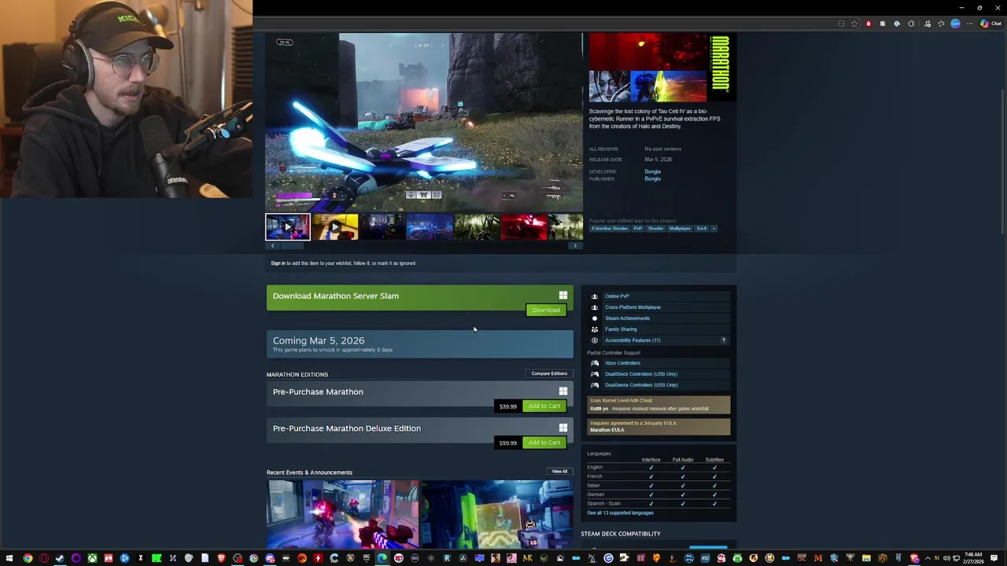The width and height of the screenshot is (1007, 566).
Task: Open the Bungie publisher link
Action: coord(652,178)
